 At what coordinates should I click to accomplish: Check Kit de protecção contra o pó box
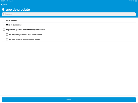7,34
